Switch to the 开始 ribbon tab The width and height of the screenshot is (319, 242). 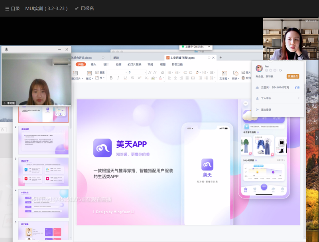coord(81,64)
